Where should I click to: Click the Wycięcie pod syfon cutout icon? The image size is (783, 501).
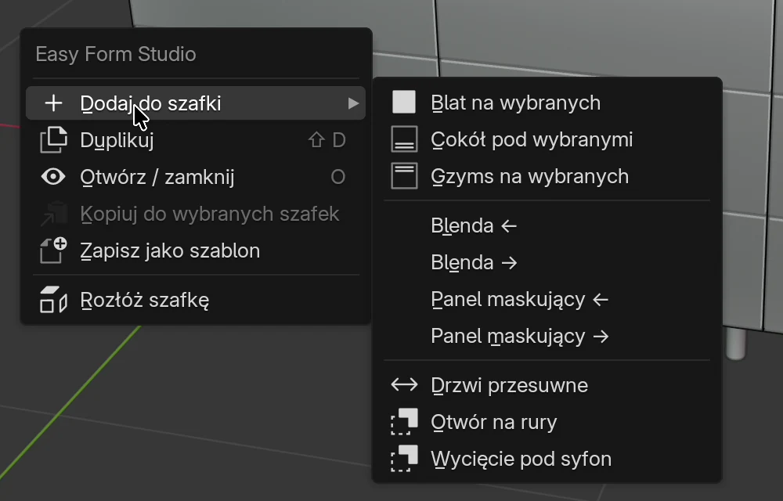[404, 459]
